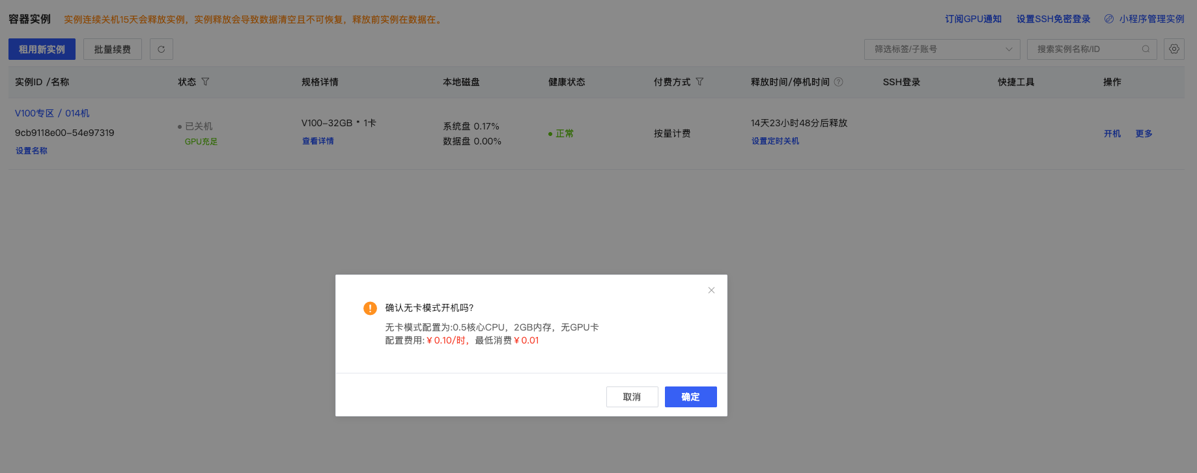Click the SSH登录 column header
Screen dimensions: 1197x473
[x=901, y=82]
